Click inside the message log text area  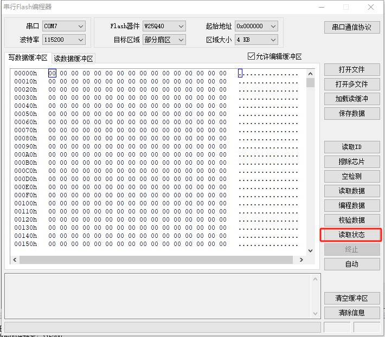coord(158,296)
